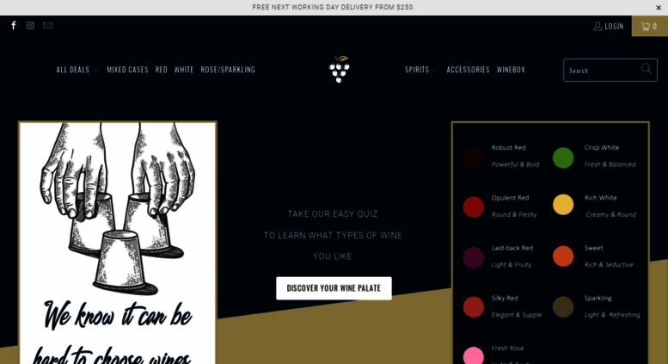Expand the All Deals dropdown chevron
Screen dimensions: 668x364
95,71
